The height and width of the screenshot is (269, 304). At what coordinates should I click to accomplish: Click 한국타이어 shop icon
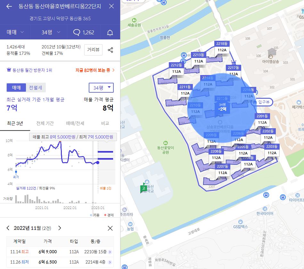pyautogui.click(x=265, y=209)
